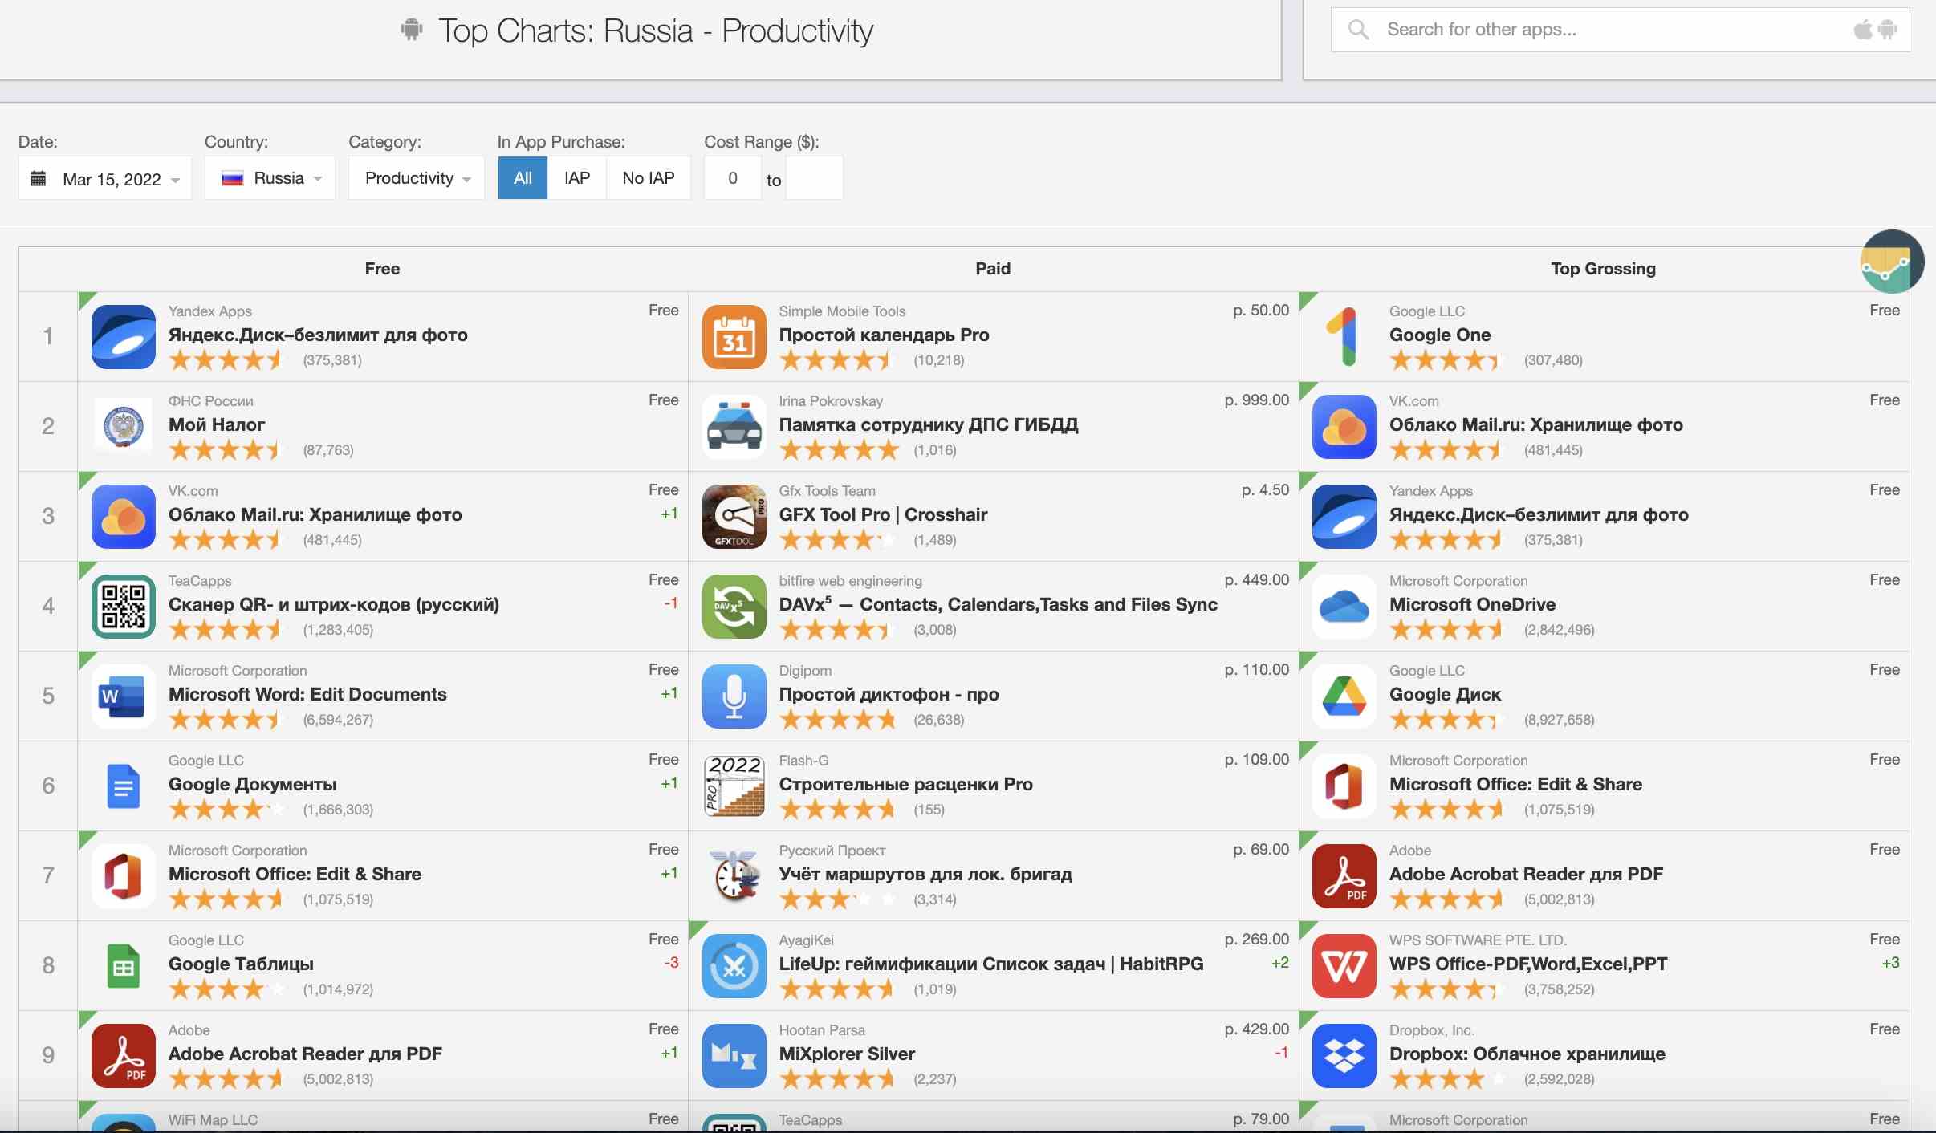Screen dimensions: 1936x1133
Task: Click the Top Grossing column header
Action: (1603, 269)
